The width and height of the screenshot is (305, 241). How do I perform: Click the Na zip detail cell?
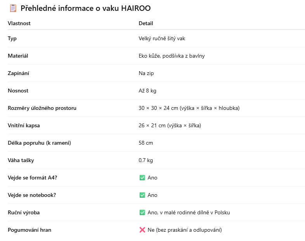tap(146, 73)
